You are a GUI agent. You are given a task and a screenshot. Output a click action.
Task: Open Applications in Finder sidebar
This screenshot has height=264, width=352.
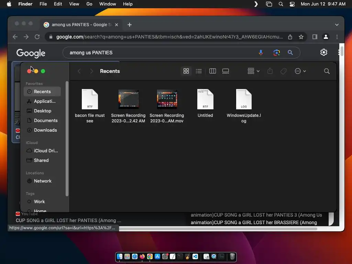42,101
